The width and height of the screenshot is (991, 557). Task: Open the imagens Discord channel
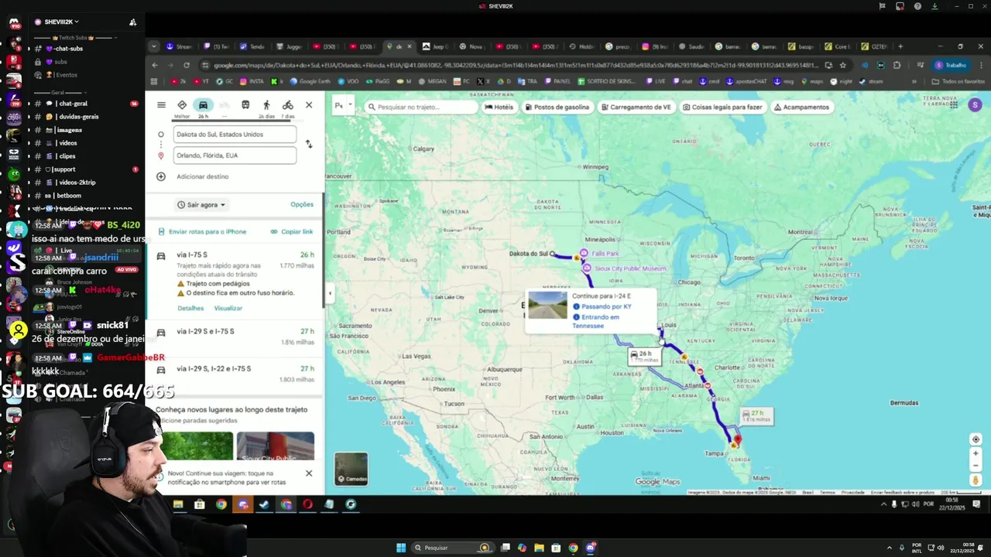[x=68, y=130]
